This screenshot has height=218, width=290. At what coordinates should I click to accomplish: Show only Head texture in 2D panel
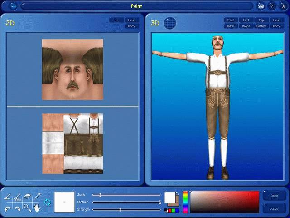point(131,20)
